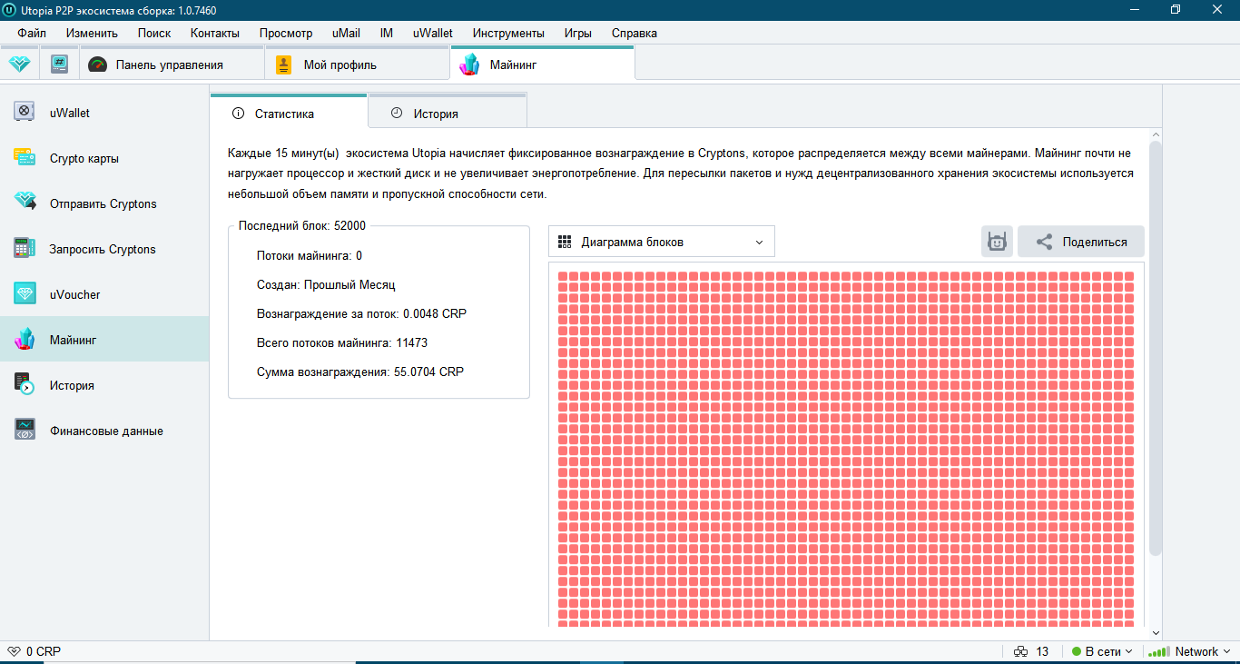The height and width of the screenshot is (664, 1240).
Task: Open the Инструменты menu
Action: click(508, 33)
